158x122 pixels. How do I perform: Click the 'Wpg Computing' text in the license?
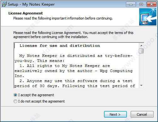[x=116, y=71]
